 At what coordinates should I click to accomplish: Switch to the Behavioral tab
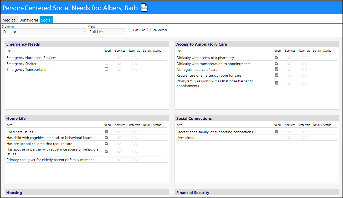click(x=29, y=20)
